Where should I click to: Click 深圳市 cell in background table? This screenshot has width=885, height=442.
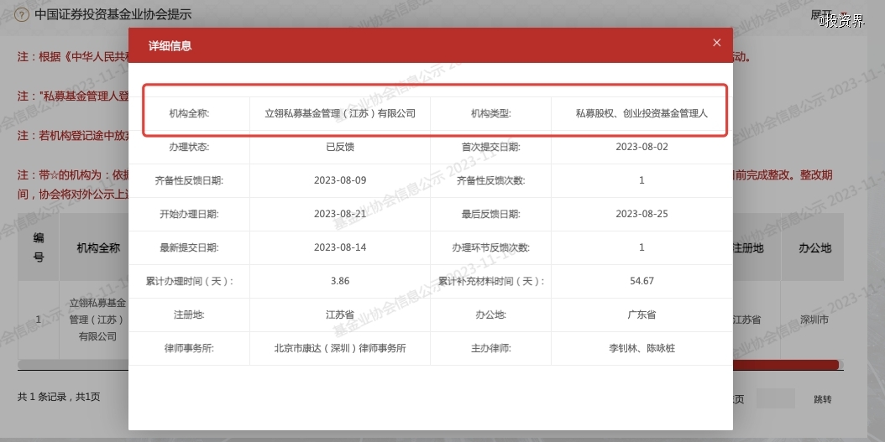click(x=814, y=320)
